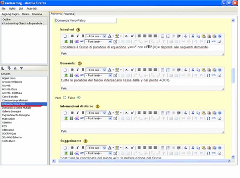Select Galleria Immagini device

tap(12, 111)
